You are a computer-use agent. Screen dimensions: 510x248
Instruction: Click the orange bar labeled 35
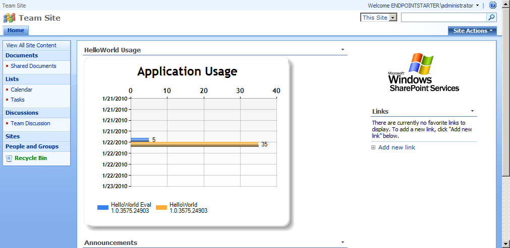pyautogui.click(x=195, y=144)
